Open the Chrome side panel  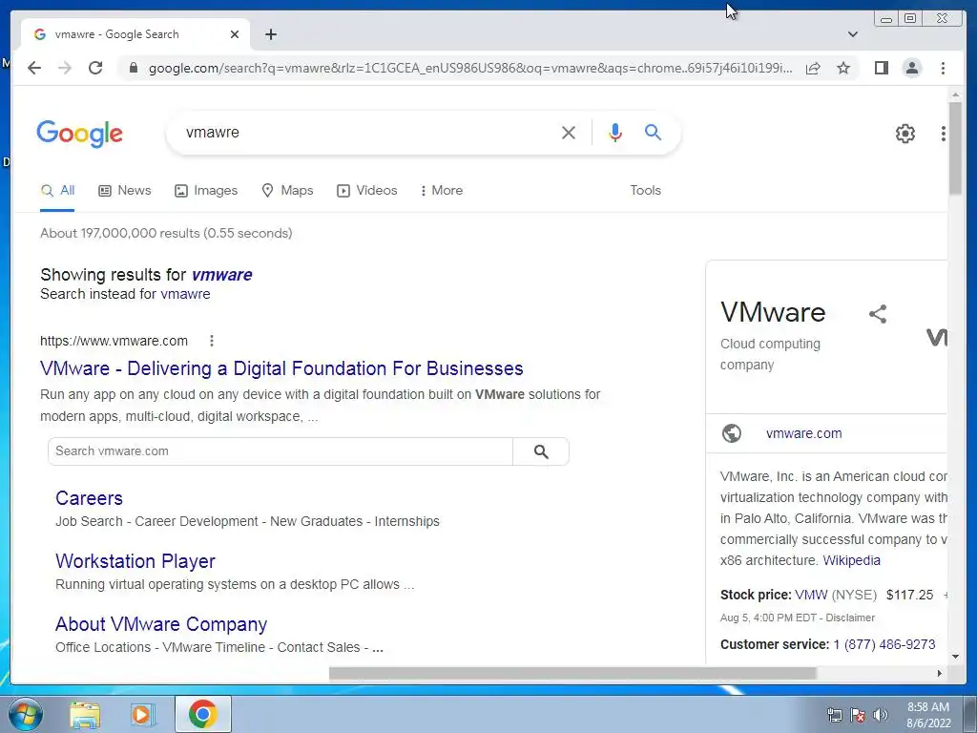click(x=881, y=68)
